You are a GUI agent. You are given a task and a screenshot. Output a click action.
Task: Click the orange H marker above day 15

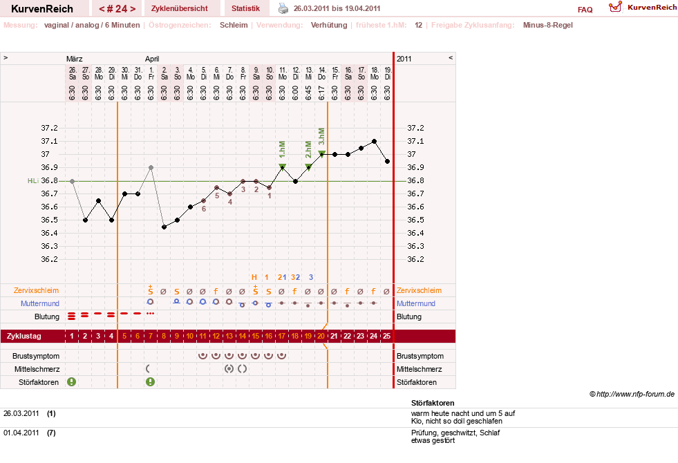click(254, 277)
